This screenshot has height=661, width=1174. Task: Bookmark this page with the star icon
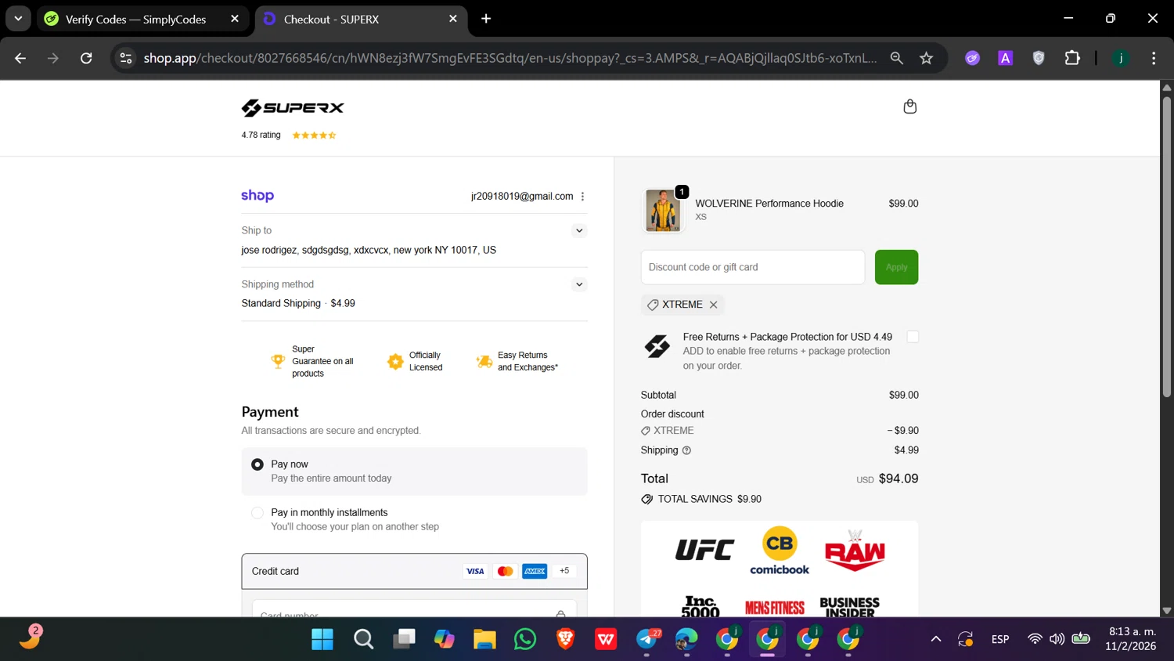pos(927,58)
